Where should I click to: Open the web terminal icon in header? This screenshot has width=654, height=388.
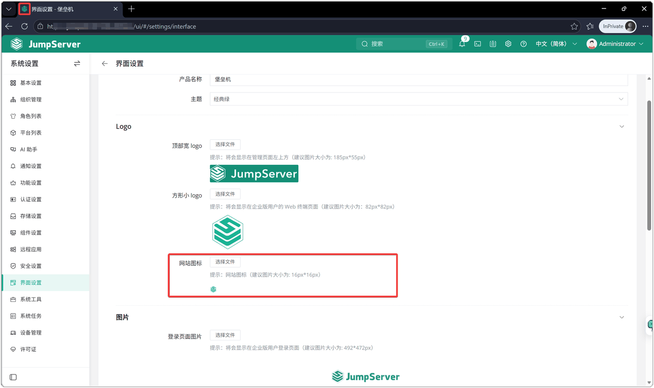pos(477,44)
